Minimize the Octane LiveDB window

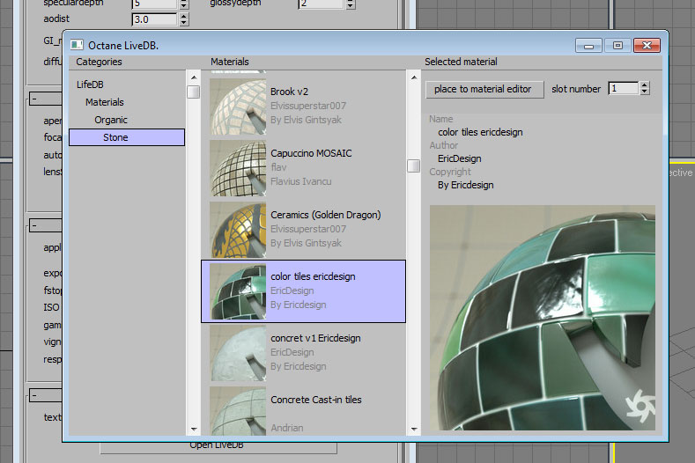click(588, 45)
